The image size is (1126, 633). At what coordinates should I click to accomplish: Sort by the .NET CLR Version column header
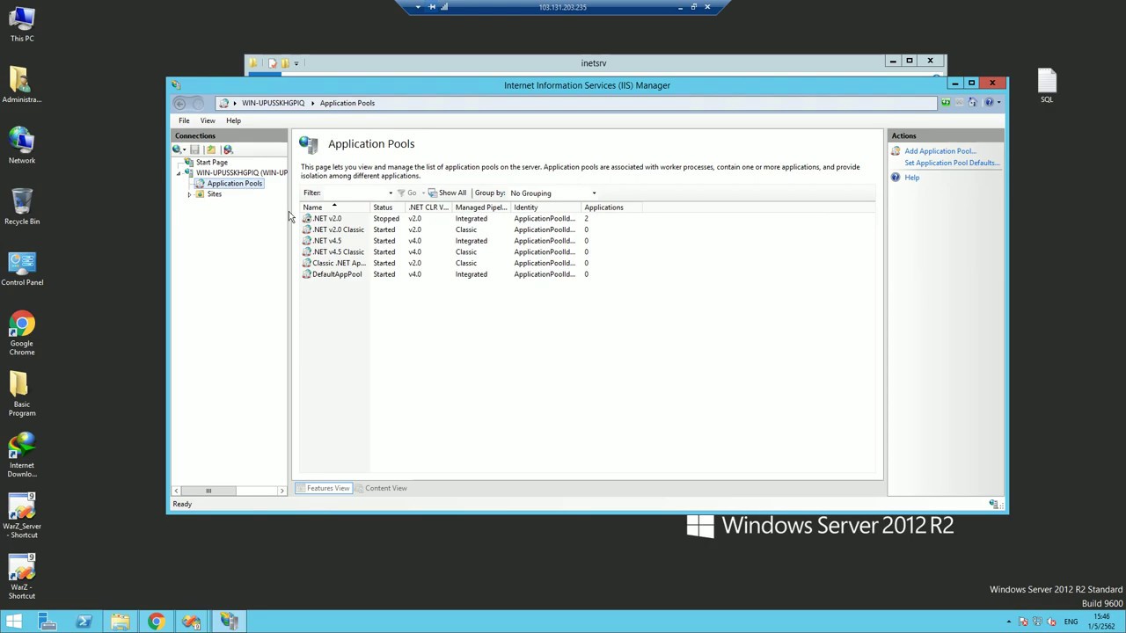[429, 207]
